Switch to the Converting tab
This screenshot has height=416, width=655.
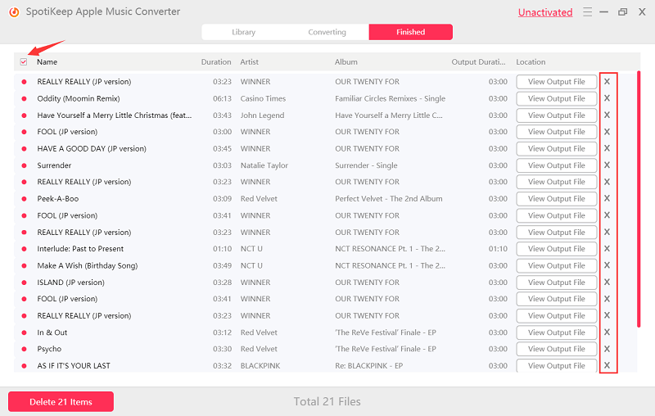[327, 32]
